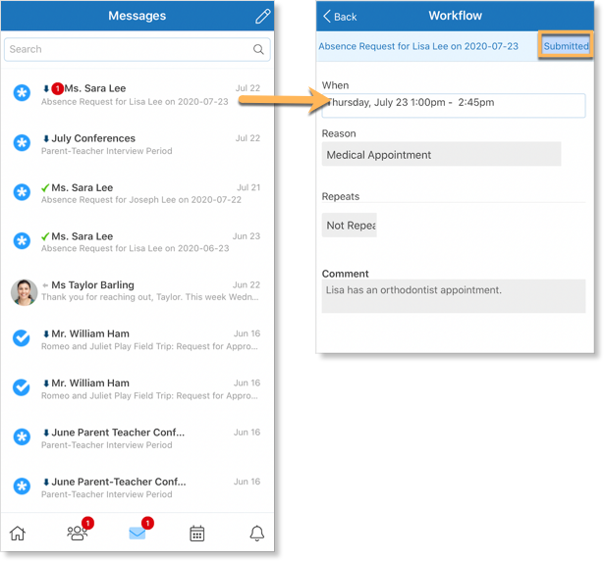The image size is (605, 562).
Task: Open the Home tab icon
Action: (18, 534)
